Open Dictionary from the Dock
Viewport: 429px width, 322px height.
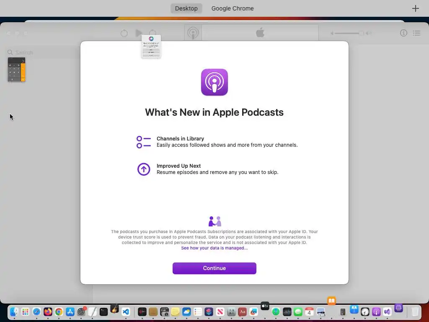coord(243,312)
